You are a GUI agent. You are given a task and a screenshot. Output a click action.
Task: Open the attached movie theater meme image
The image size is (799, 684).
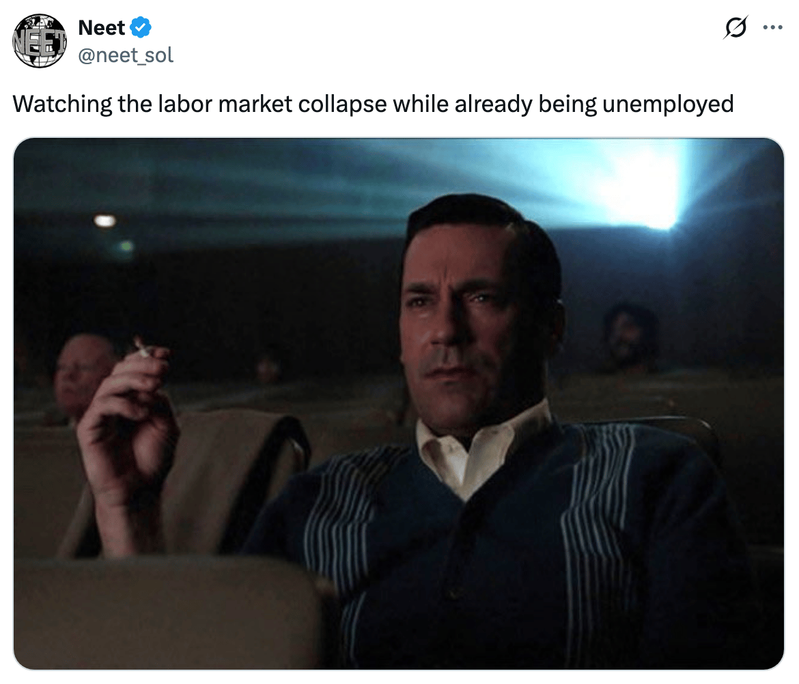point(399,403)
